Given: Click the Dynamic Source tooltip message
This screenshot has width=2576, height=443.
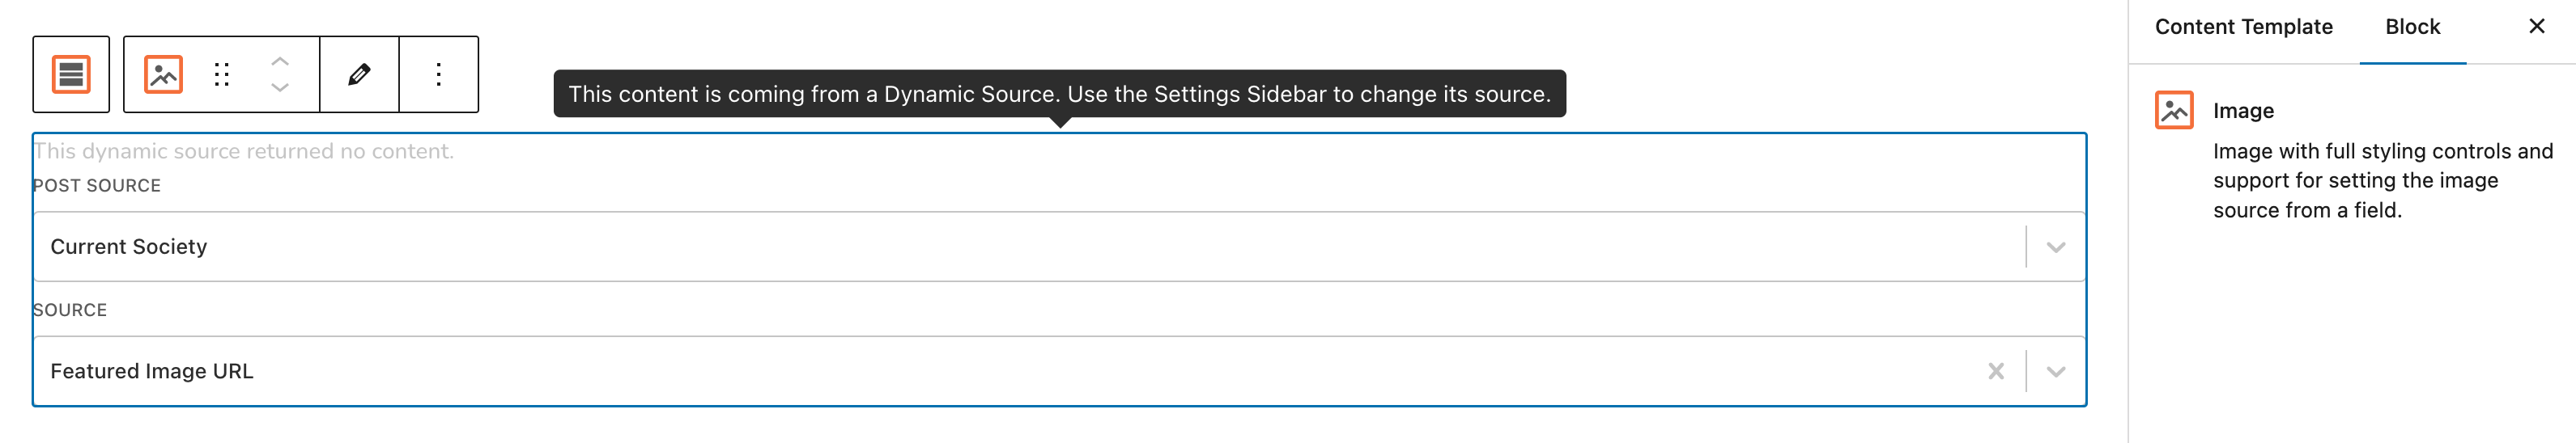Looking at the screenshot, I should click(x=1059, y=94).
